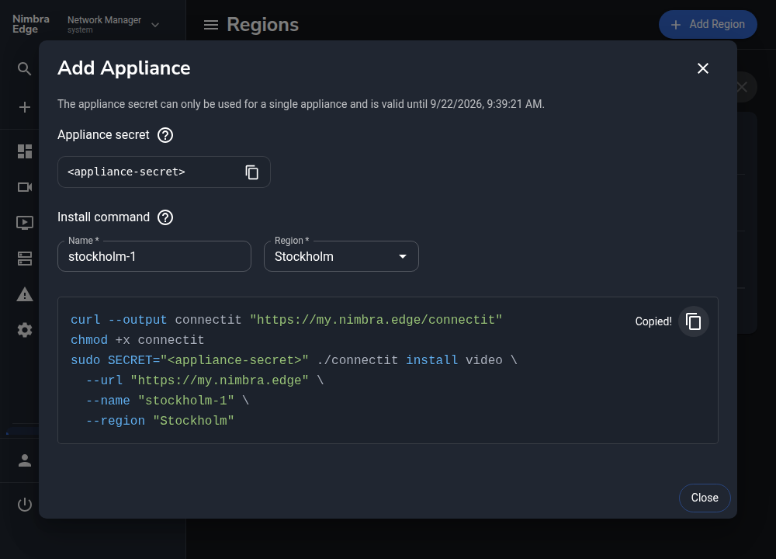Click the Add Region button
This screenshot has width=776, height=559.
708,24
